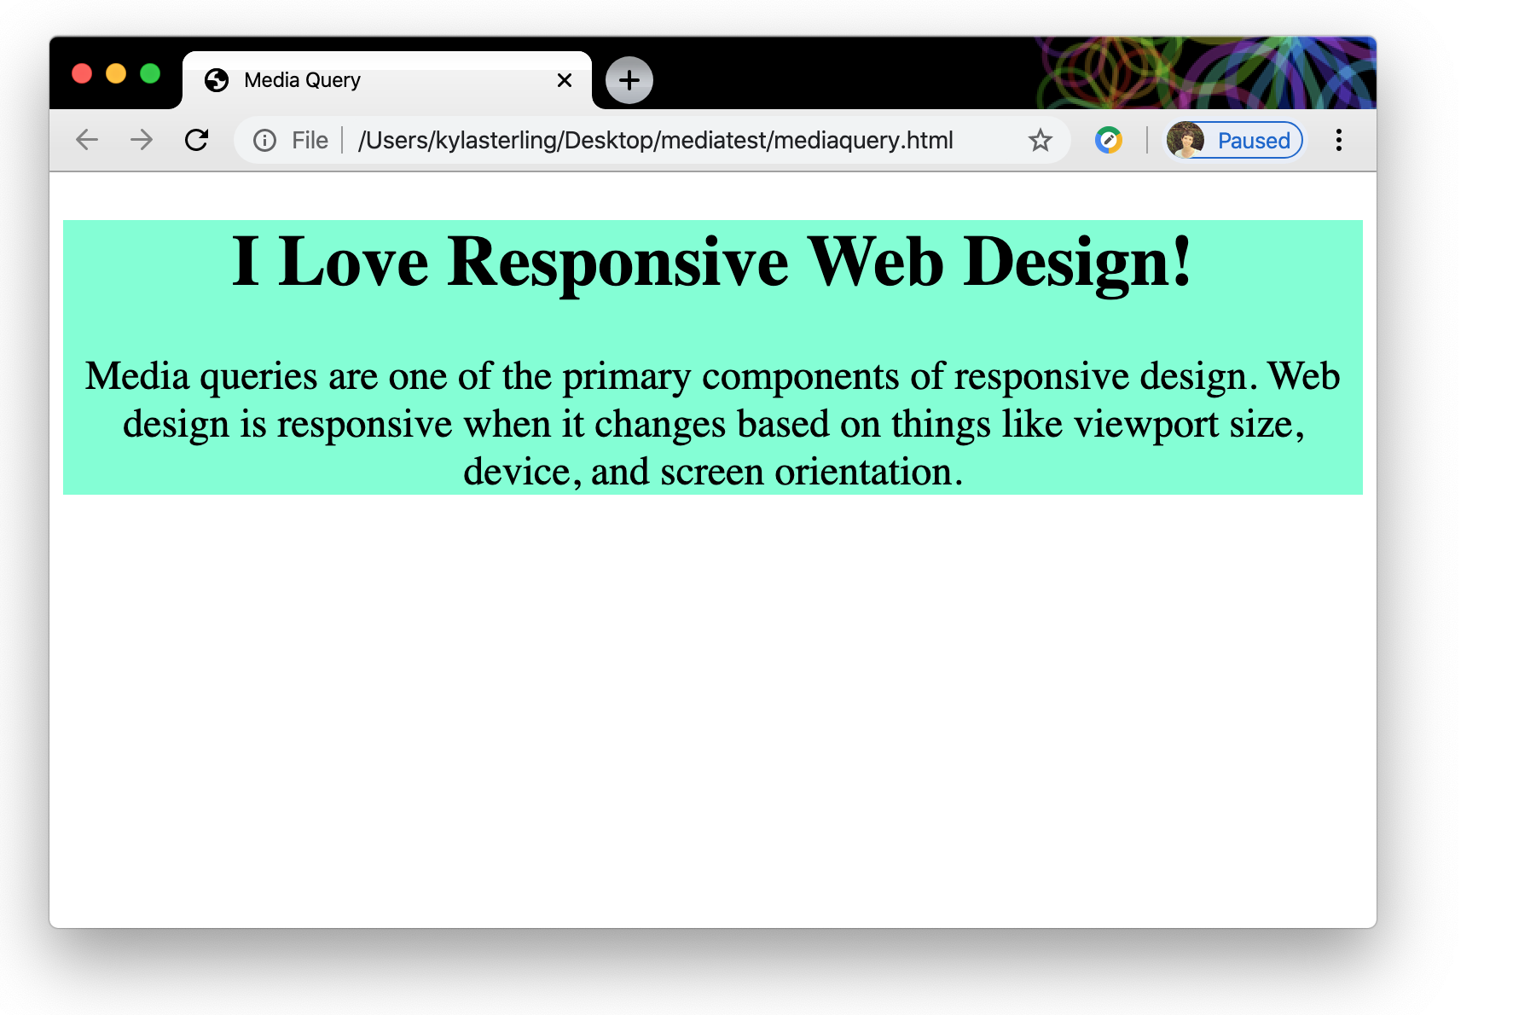Click the paragraph about media queries
This screenshot has height=1015, width=1513.
713,423
